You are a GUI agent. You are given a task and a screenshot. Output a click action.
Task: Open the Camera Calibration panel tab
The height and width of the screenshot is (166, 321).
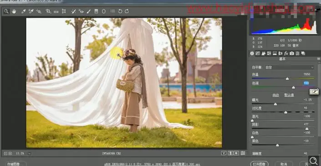click(x=292, y=54)
